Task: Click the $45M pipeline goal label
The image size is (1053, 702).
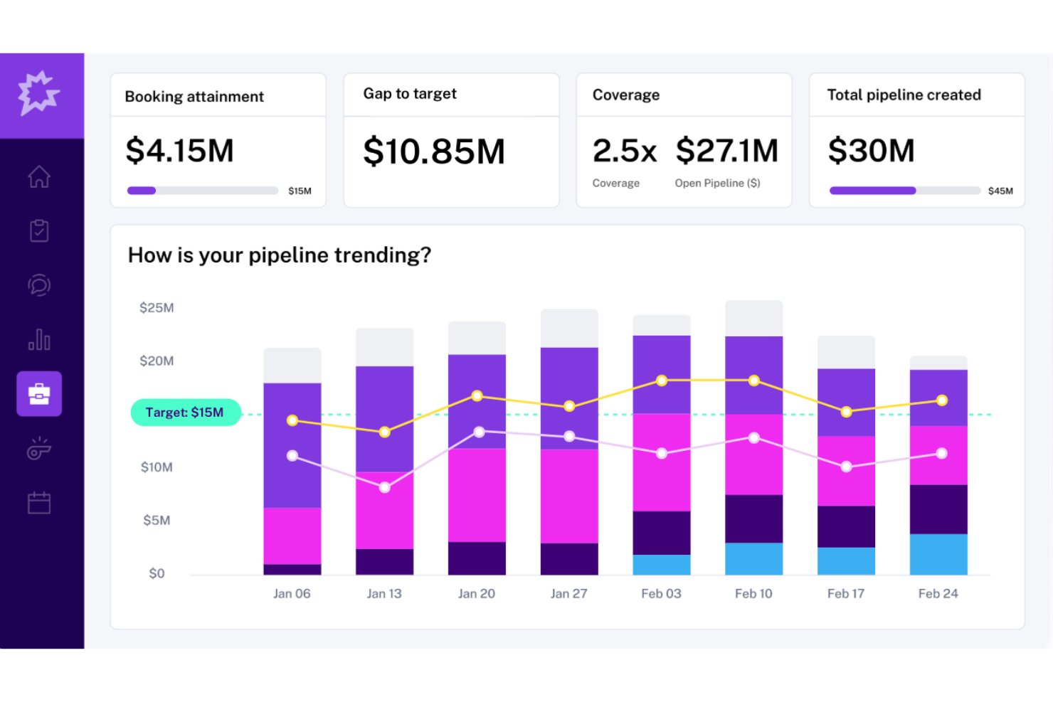Action: click(1000, 191)
